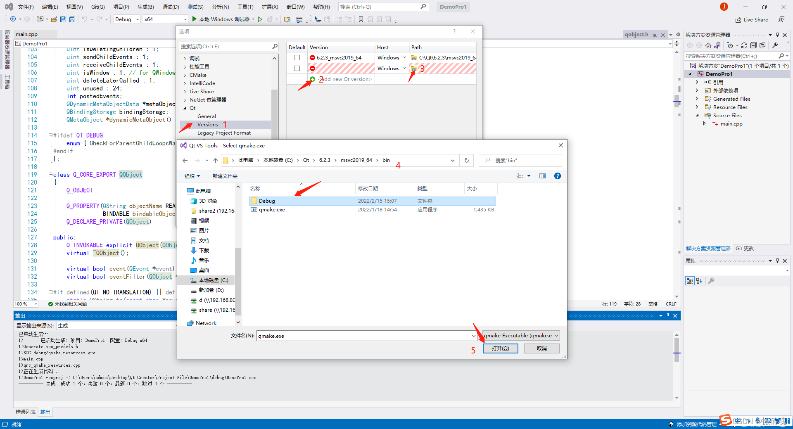Toggle the auto-hide pin on Properties panel

coord(777,261)
